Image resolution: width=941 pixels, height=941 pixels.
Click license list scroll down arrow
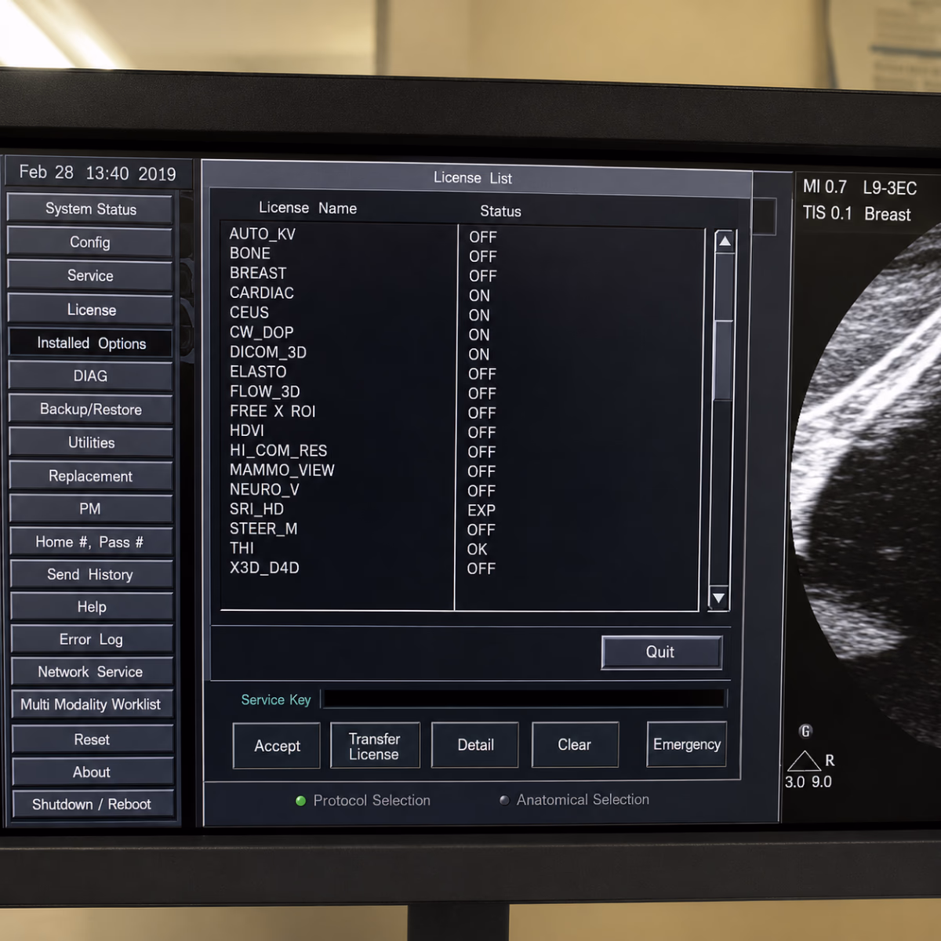click(718, 598)
